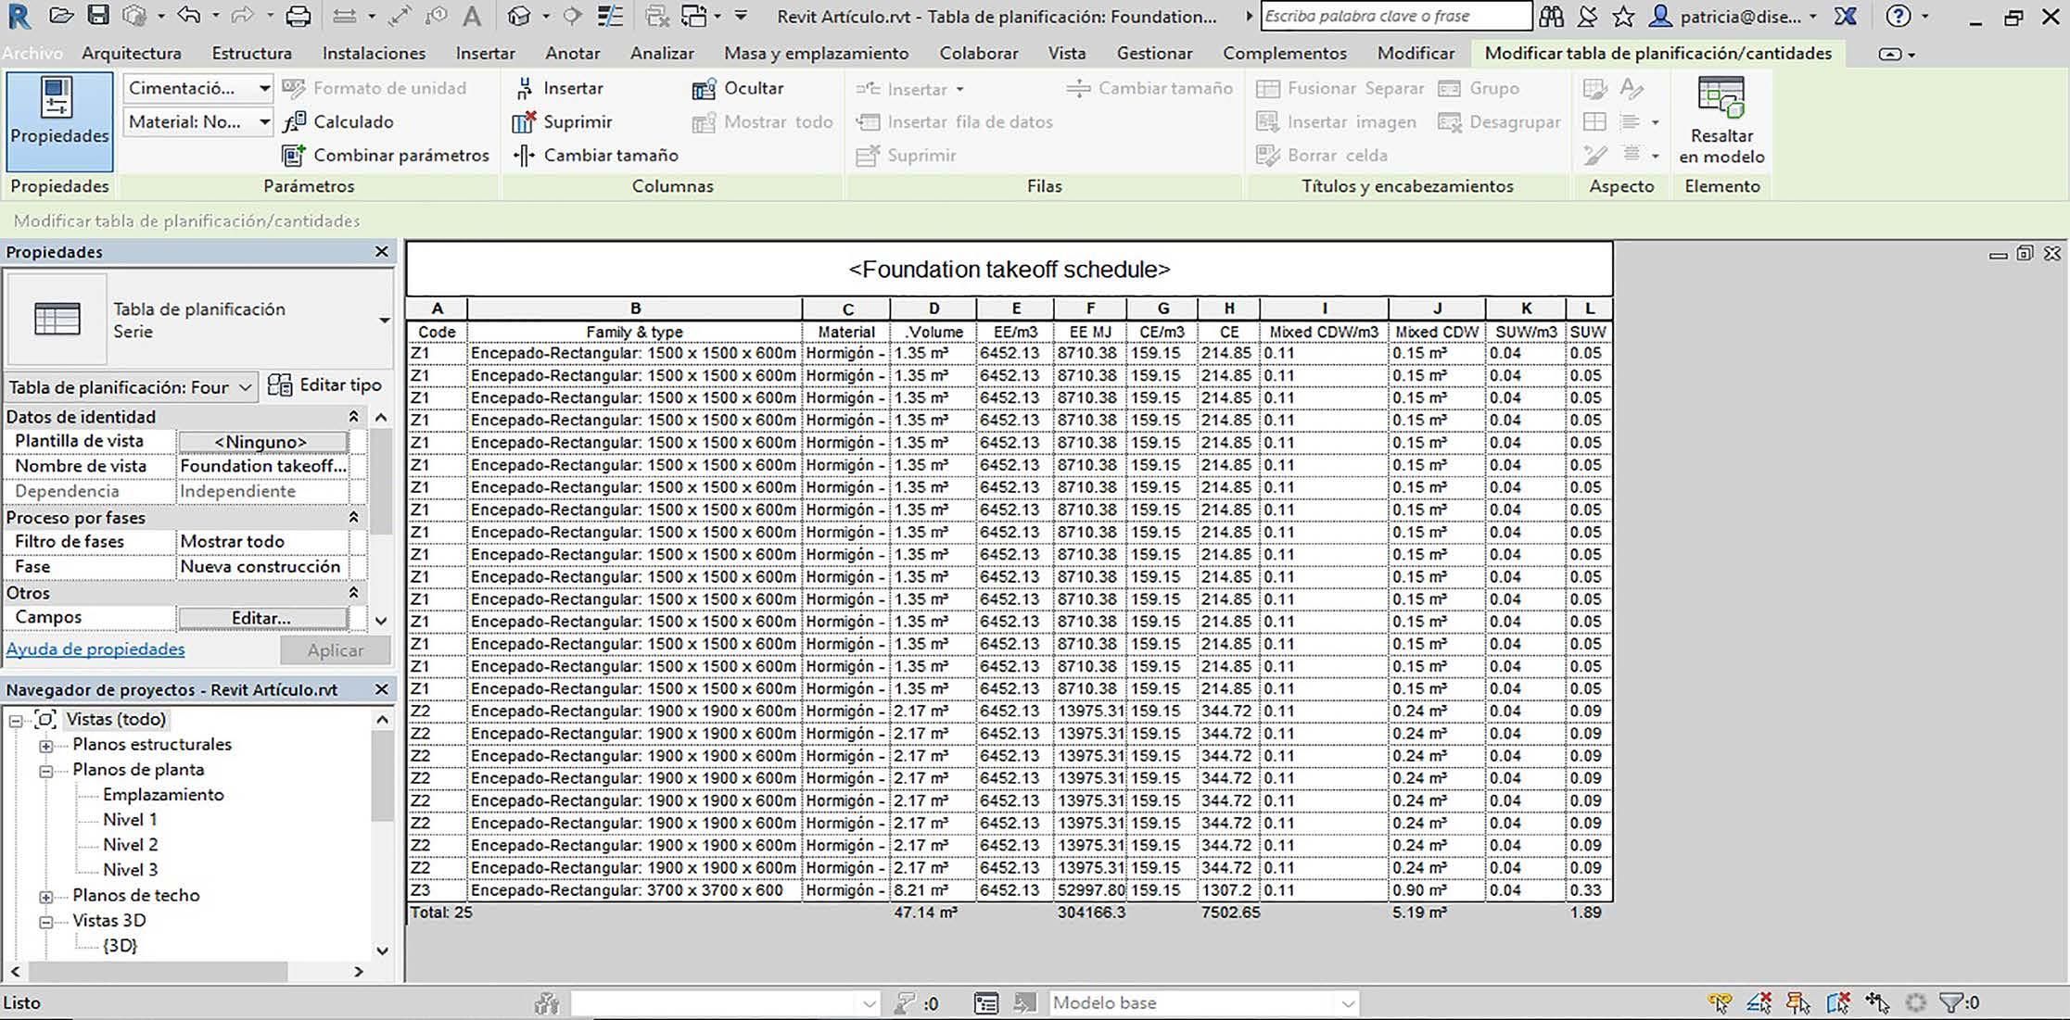The image size is (2070, 1020).
Task: Sign-in user patricia@dise... account menu
Action: pyautogui.click(x=1731, y=16)
